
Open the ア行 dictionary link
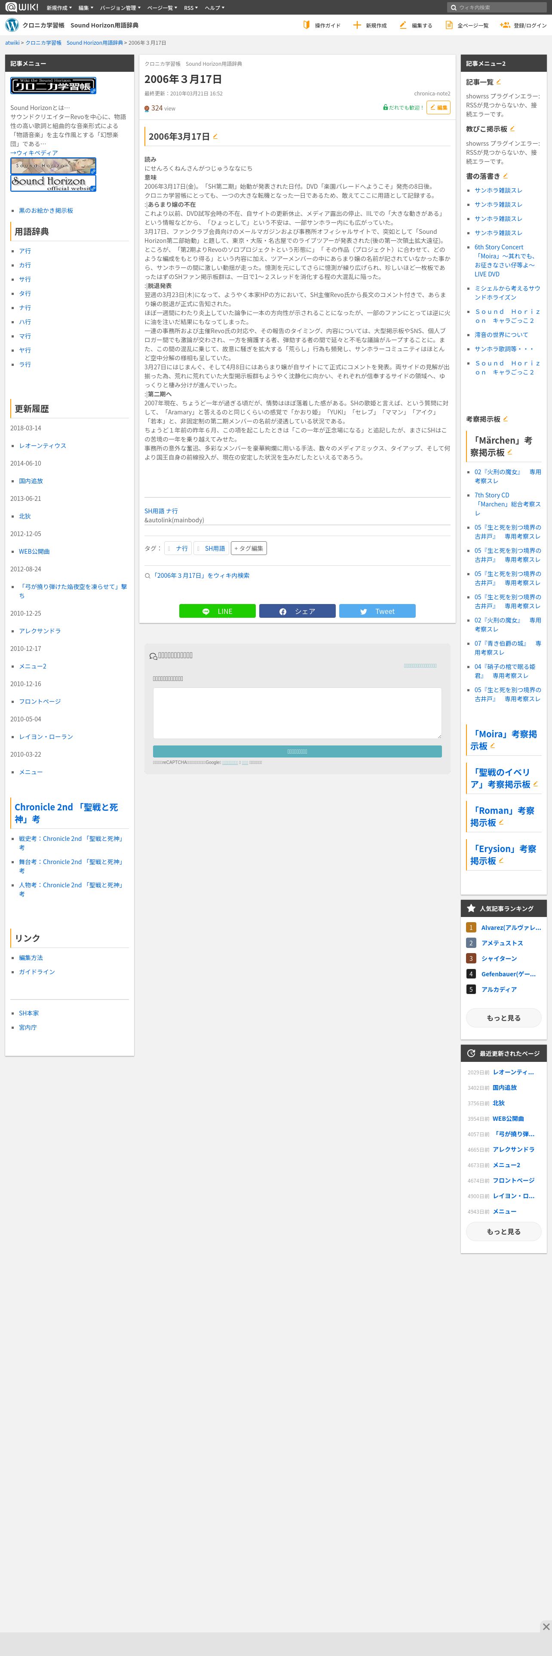tap(25, 251)
